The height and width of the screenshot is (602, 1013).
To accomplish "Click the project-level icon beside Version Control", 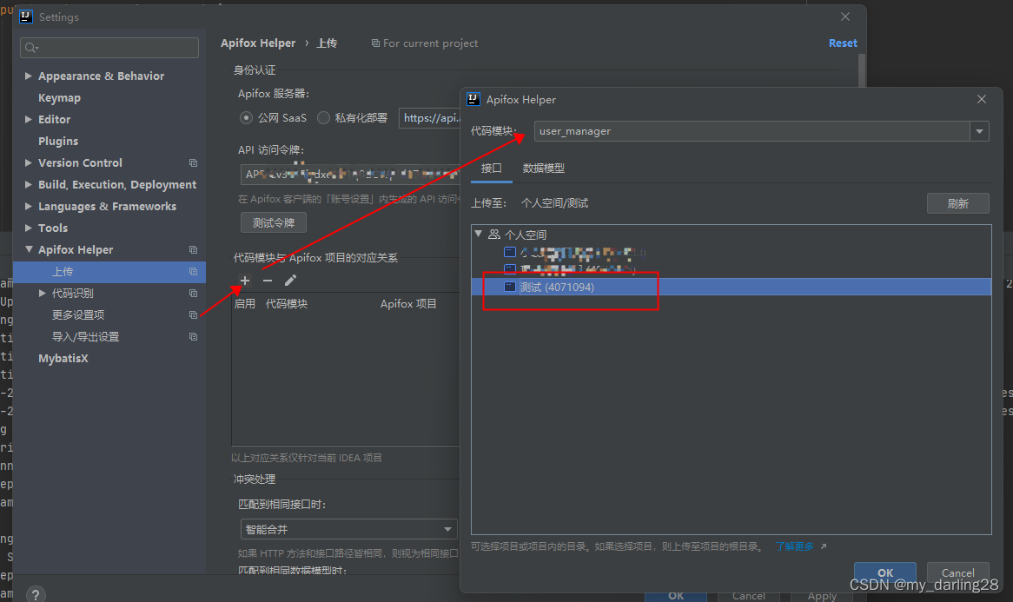I will 193,162.
